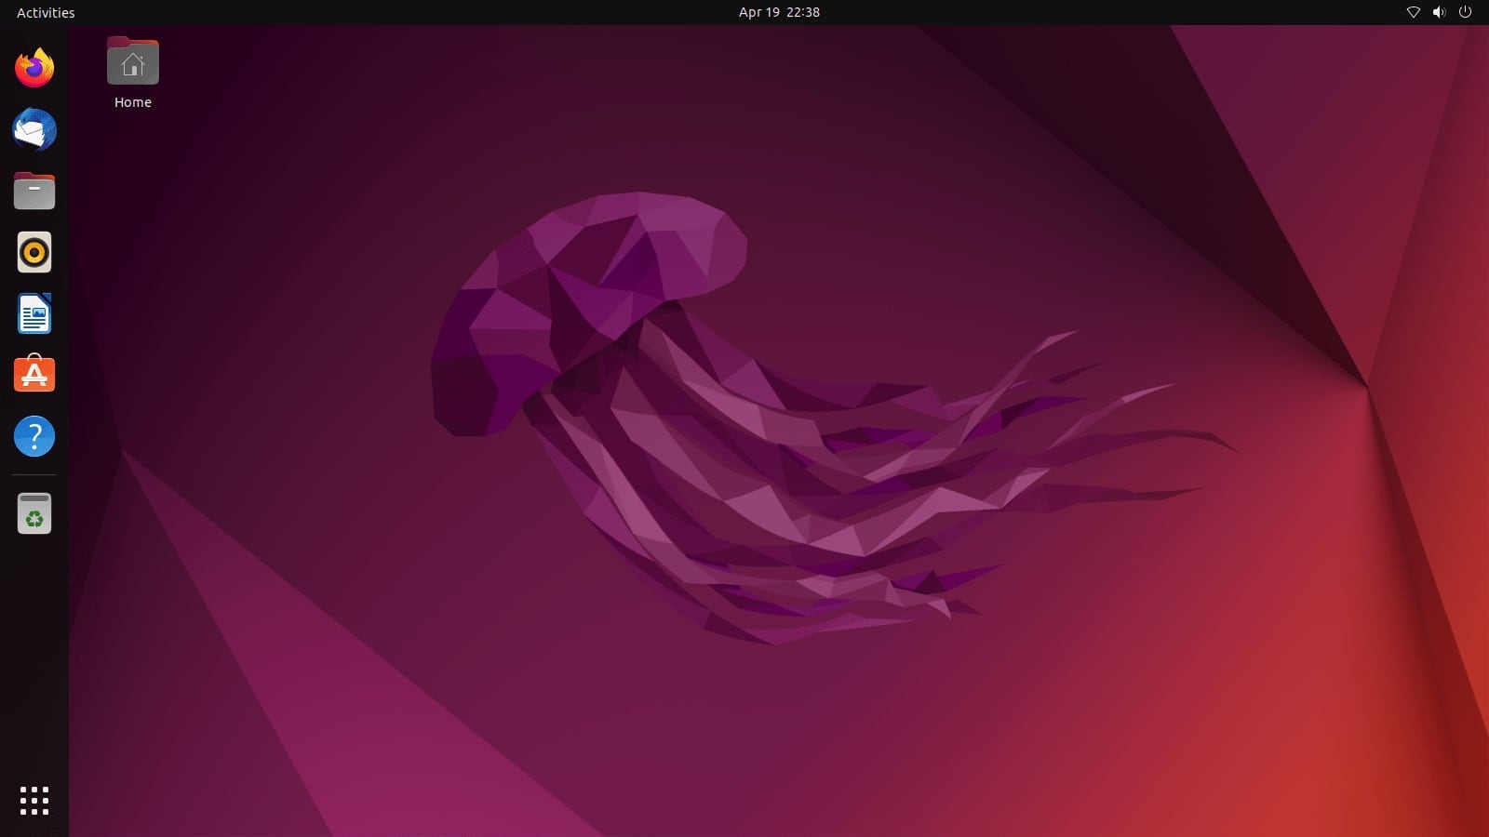
Task: Open notifications panel from the top bar
Action: click(x=779, y=12)
